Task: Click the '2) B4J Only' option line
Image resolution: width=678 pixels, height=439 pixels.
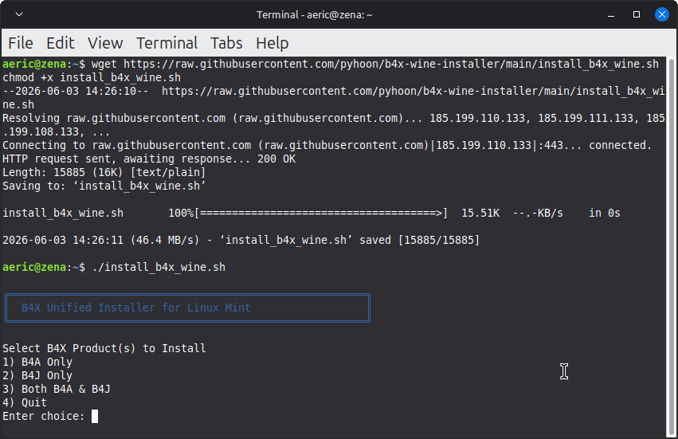Action: pos(37,375)
